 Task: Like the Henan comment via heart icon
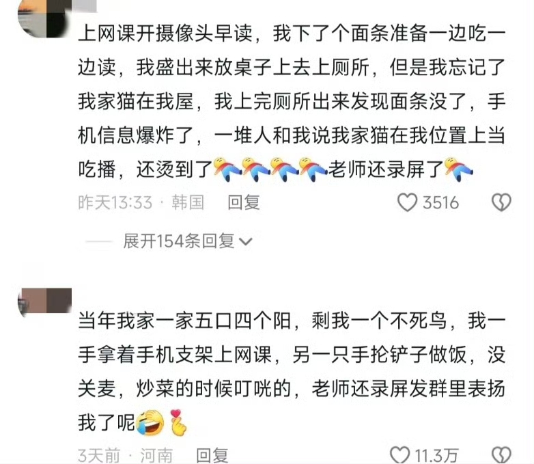click(x=399, y=455)
